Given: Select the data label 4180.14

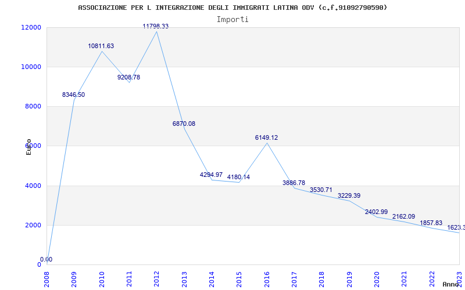Looking at the screenshot, I should click(x=238, y=177).
